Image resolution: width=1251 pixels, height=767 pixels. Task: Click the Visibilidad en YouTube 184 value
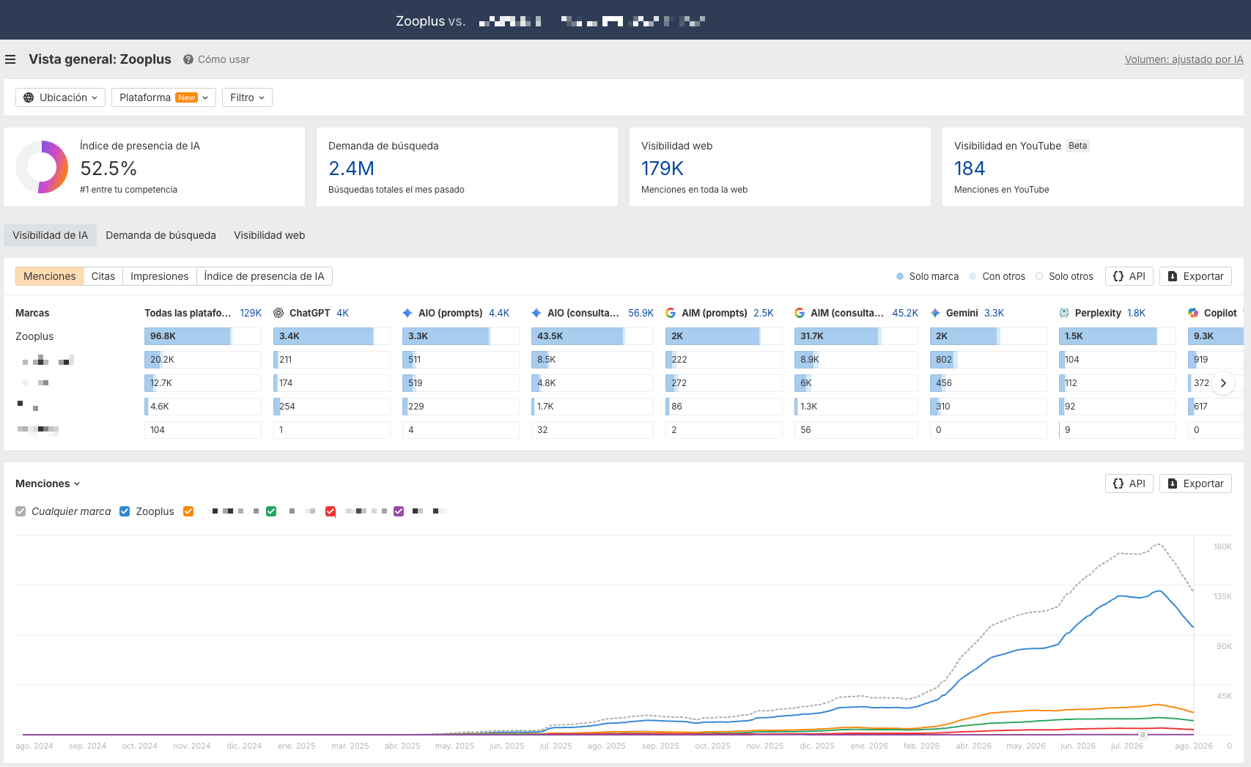click(x=969, y=168)
